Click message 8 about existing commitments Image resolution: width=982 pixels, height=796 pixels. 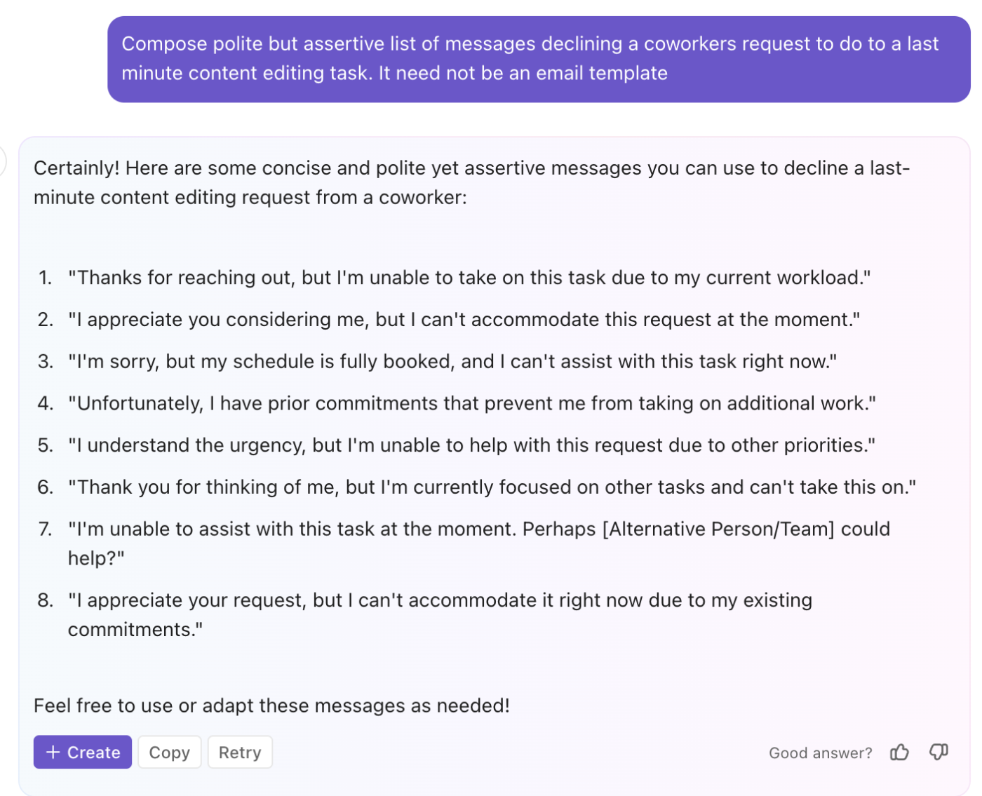tap(440, 614)
